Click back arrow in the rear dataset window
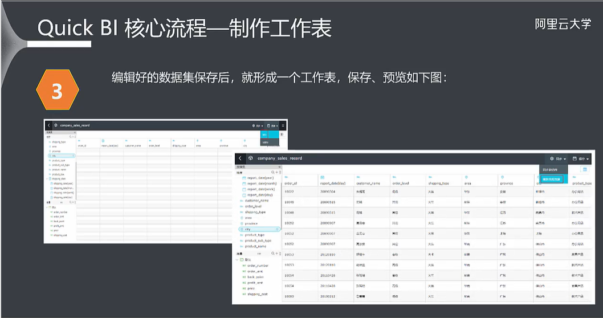 [49, 125]
